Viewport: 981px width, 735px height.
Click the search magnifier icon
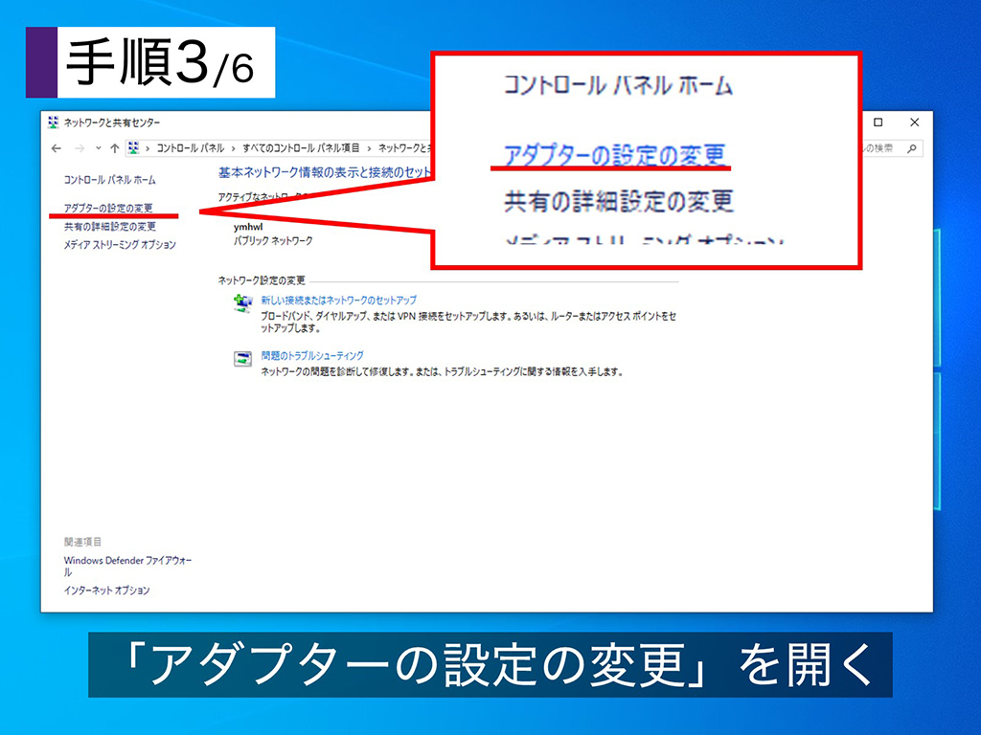click(x=912, y=148)
